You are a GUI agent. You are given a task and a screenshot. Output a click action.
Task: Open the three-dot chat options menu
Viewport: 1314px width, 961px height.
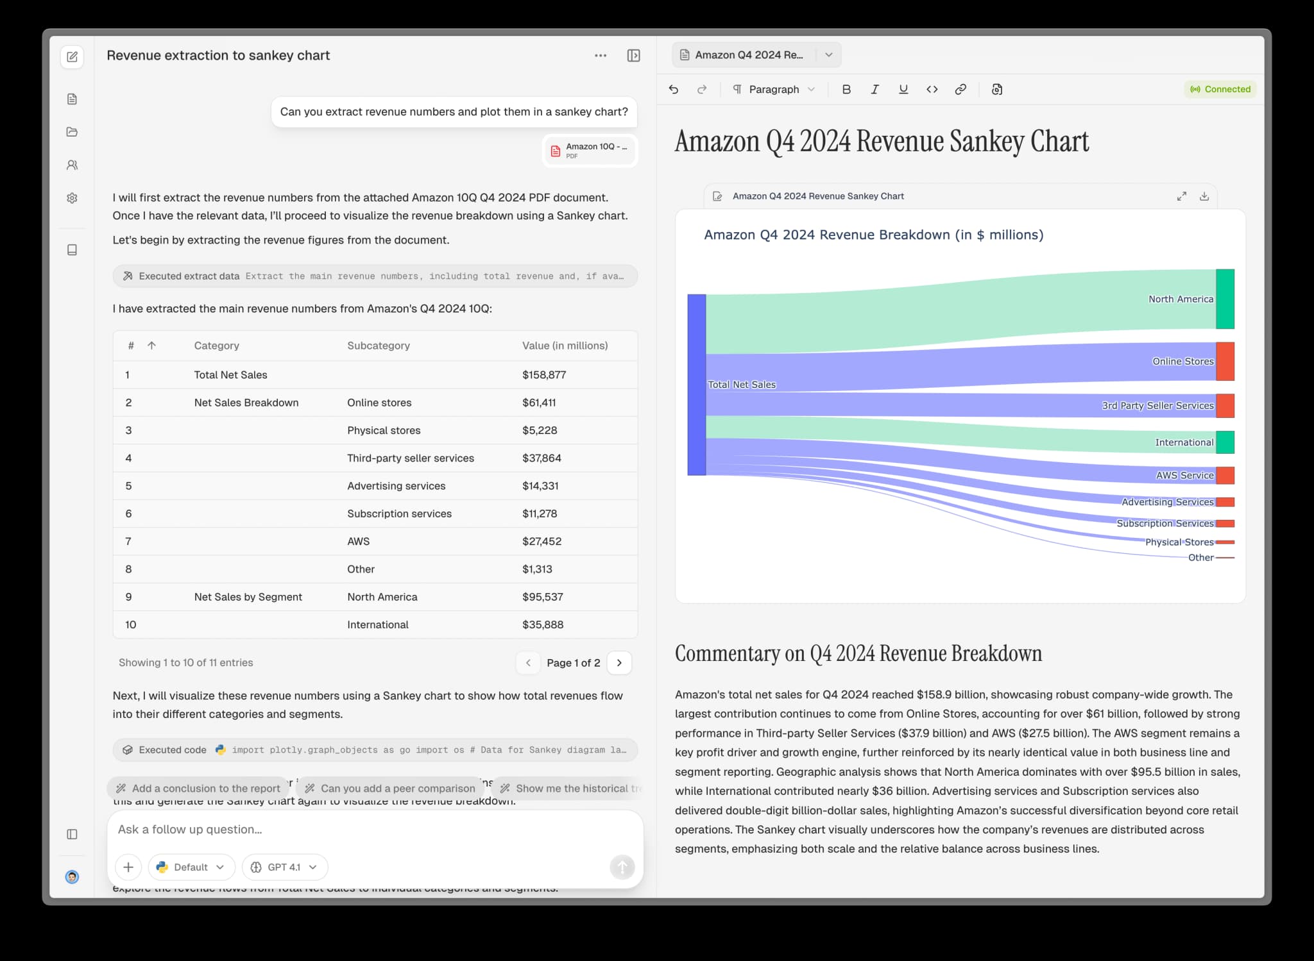point(601,56)
